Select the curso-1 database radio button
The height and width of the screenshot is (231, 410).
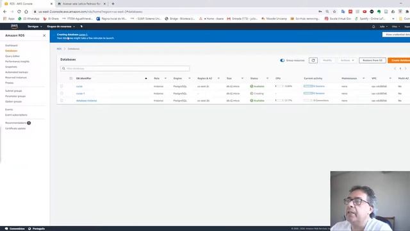(x=61, y=93)
